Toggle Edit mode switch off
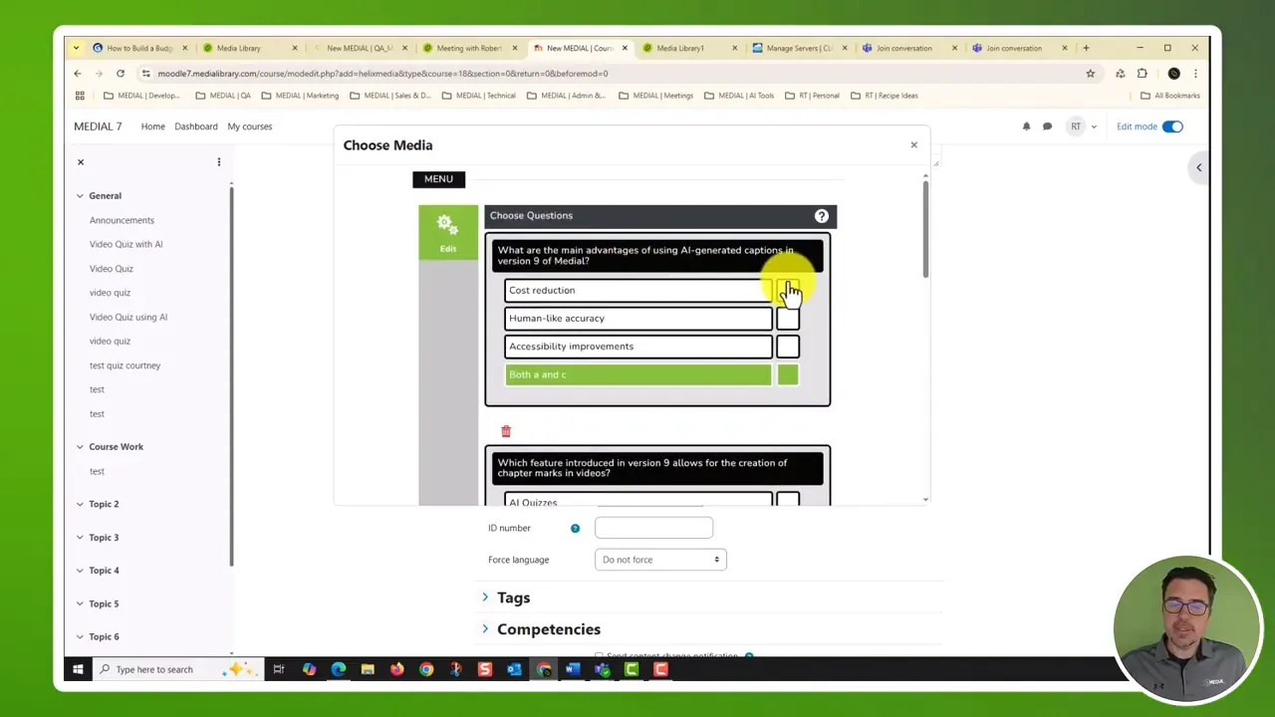1275x717 pixels. [x=1172, y=126]
